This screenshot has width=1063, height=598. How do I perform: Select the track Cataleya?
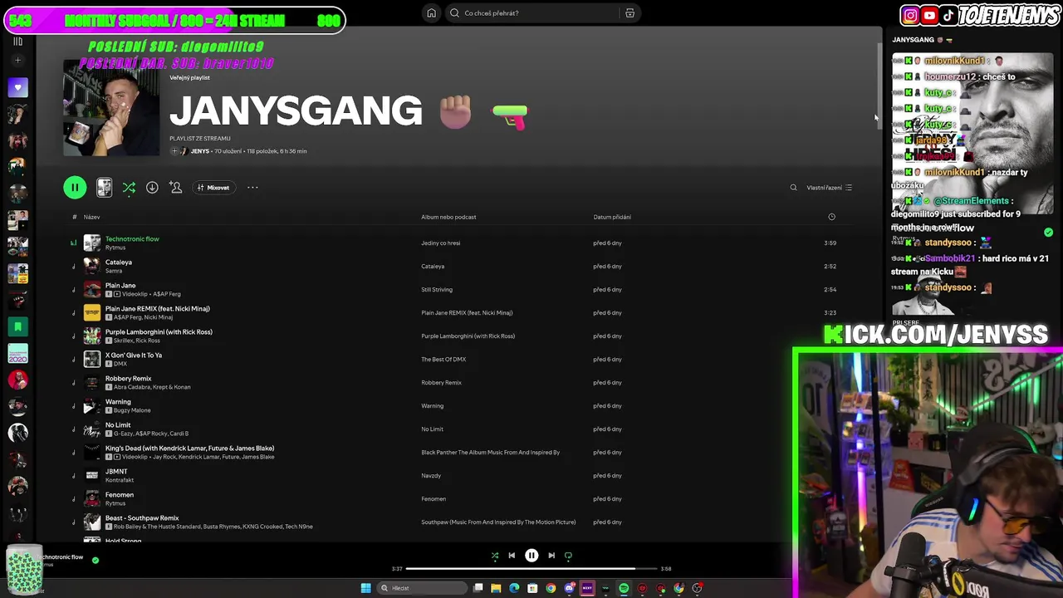[x=119, y=262]
